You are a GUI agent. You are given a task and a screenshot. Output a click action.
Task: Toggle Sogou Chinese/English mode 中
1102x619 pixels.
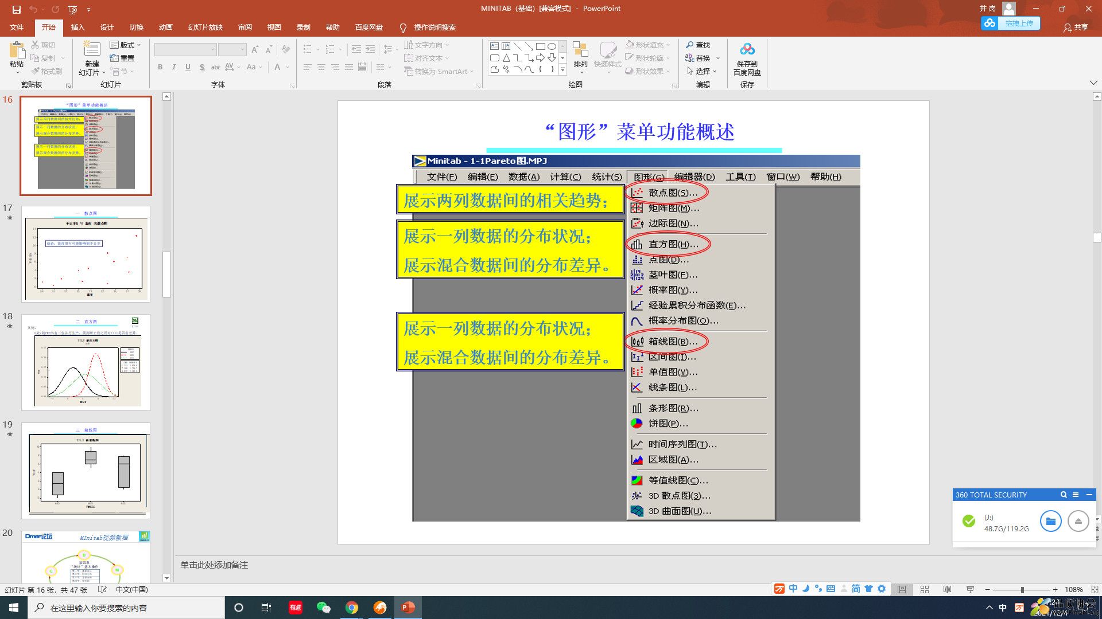pyautogui.click(x=793, y=589)
